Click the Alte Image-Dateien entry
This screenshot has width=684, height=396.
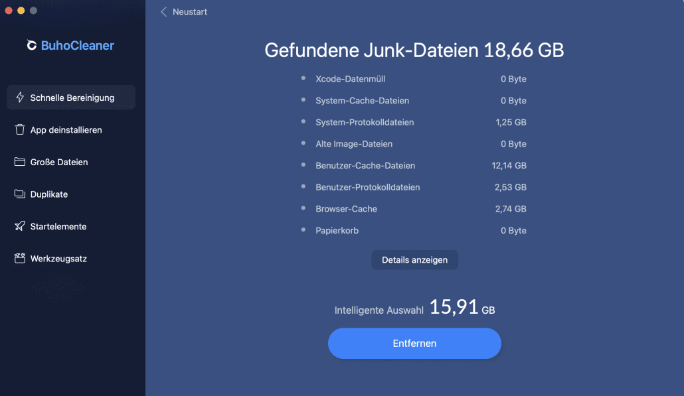354,144
